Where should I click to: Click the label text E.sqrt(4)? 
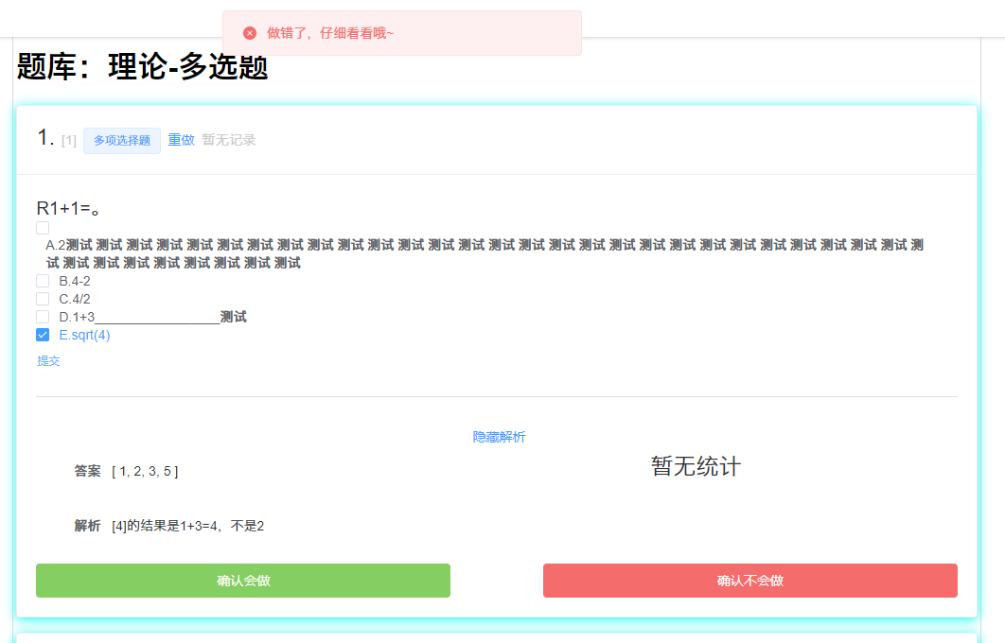click(84, 335)
